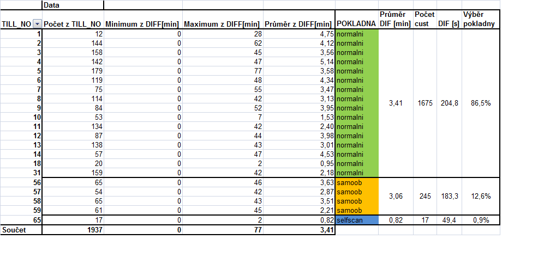Select the "Maximum z DIFF[min]" column header
This screenshot has height=270, width=550.
pos(222,24)
